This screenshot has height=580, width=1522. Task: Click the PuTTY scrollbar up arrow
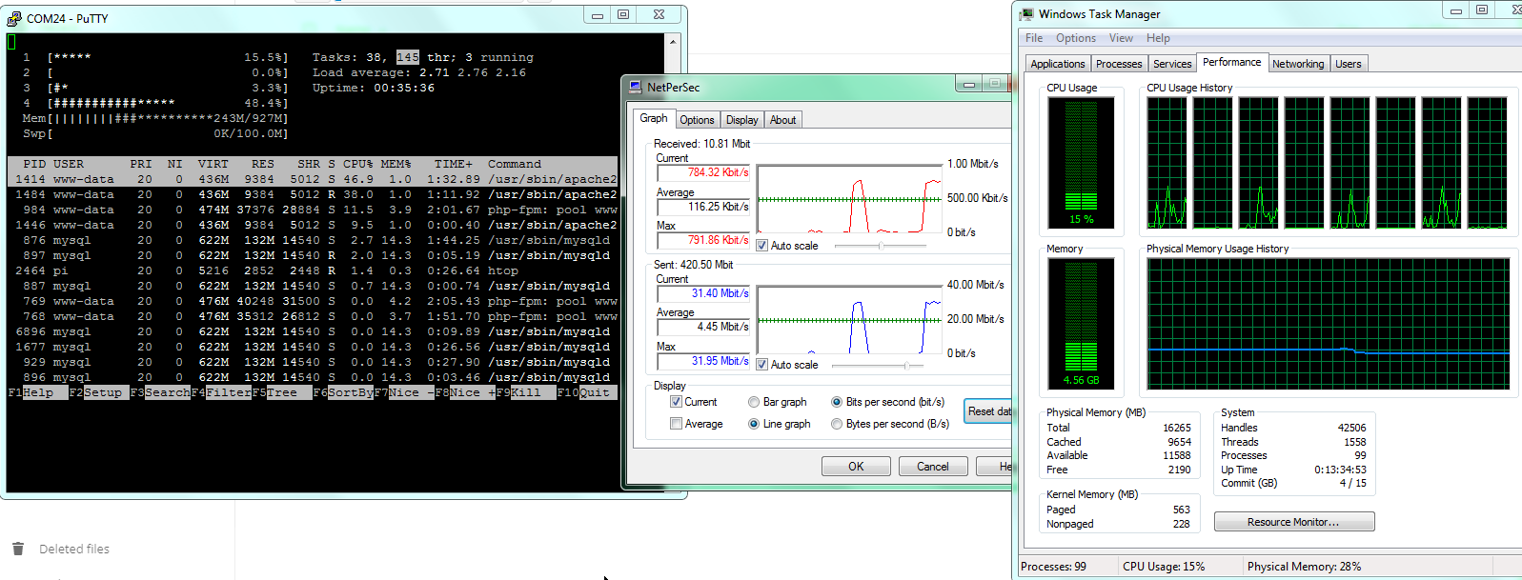click(673, 42)
